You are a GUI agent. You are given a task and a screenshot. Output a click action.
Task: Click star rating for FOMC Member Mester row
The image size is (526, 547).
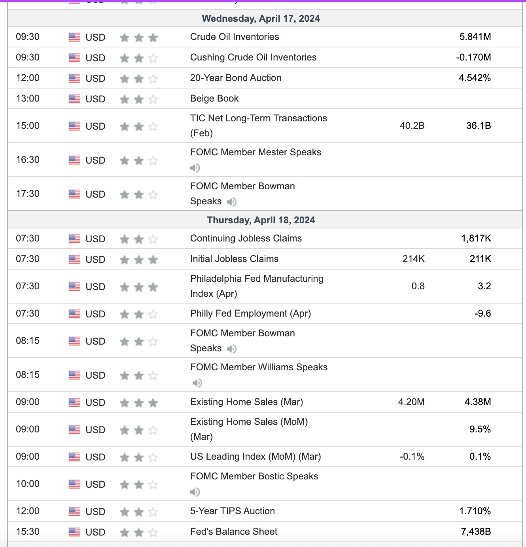coord(139,160)
